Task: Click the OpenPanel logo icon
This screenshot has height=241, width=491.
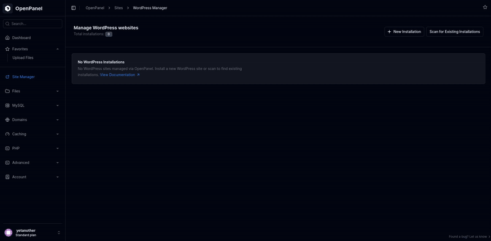Action: (7, 9)
